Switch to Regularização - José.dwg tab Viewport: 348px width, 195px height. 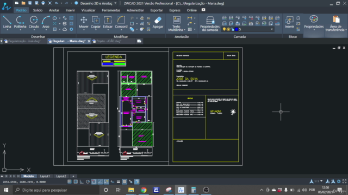pyautogui.click(x=24, y=41)
